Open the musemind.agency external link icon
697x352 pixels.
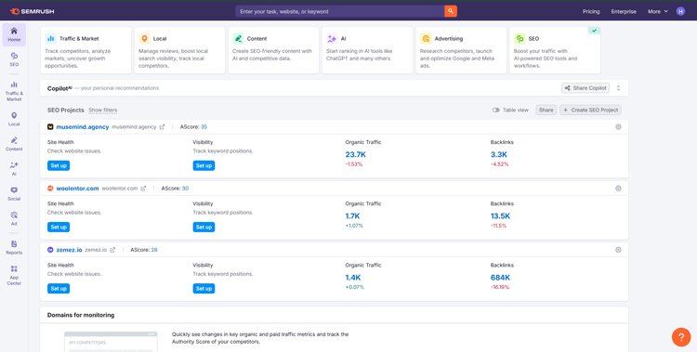[162, 127]
